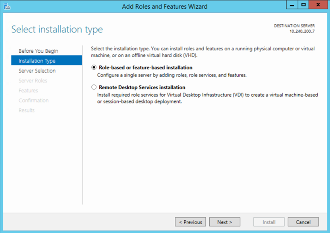Go to the Before You Begin step
Screen dimensions: 330x233
(38, 51)
